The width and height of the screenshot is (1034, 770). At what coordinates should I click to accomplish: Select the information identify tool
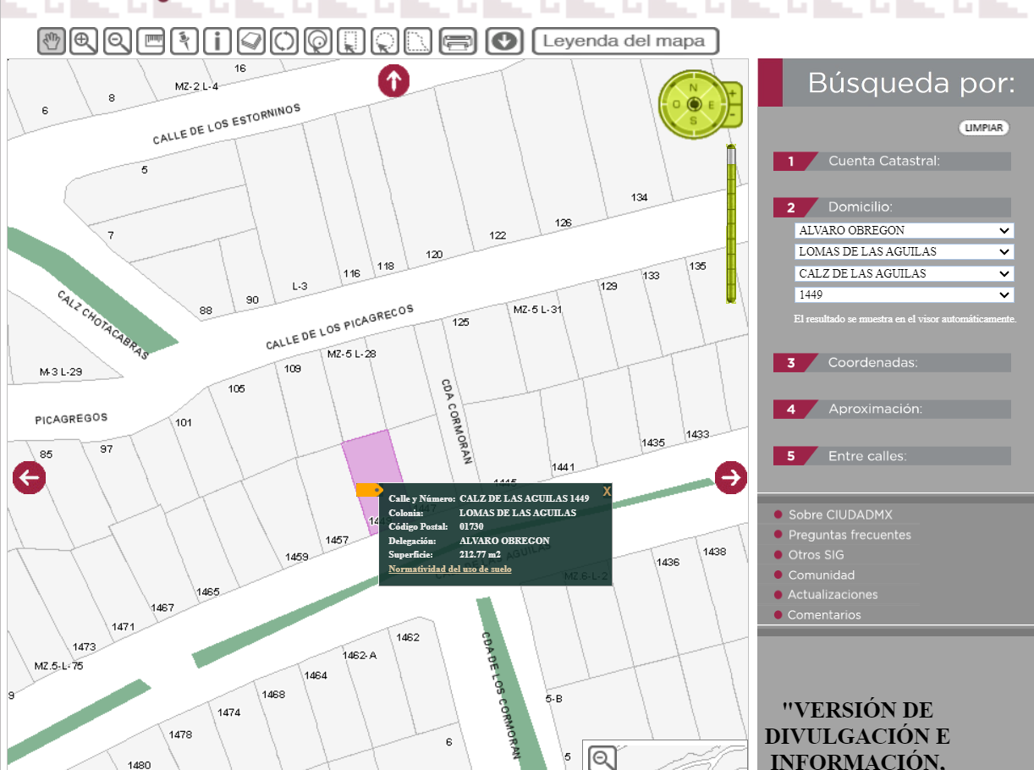point(217,41)
